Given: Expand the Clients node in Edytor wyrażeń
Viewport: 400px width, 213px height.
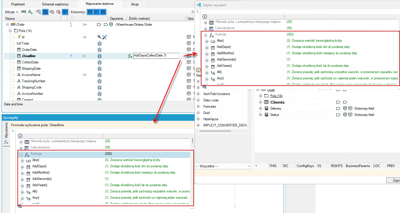Looking at the screenshot, I should pos(260,102).
